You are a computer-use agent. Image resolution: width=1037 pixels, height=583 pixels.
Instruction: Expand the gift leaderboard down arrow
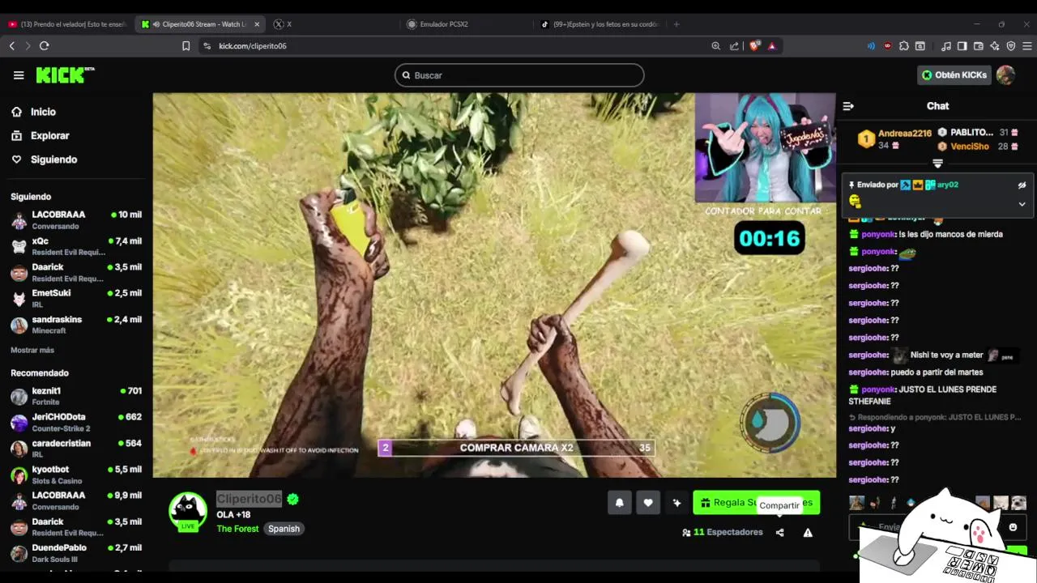coord(937,164)
